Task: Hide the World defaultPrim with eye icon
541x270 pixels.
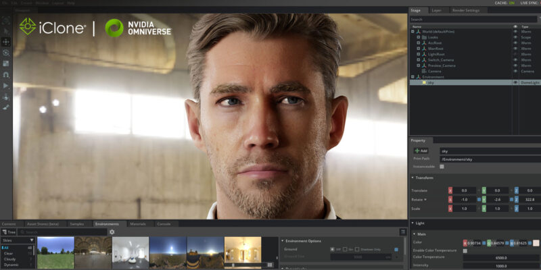Action: tap(515, 31)
